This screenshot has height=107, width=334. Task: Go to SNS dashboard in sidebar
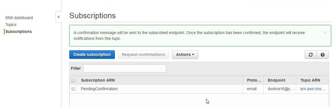tap(19, 18)
